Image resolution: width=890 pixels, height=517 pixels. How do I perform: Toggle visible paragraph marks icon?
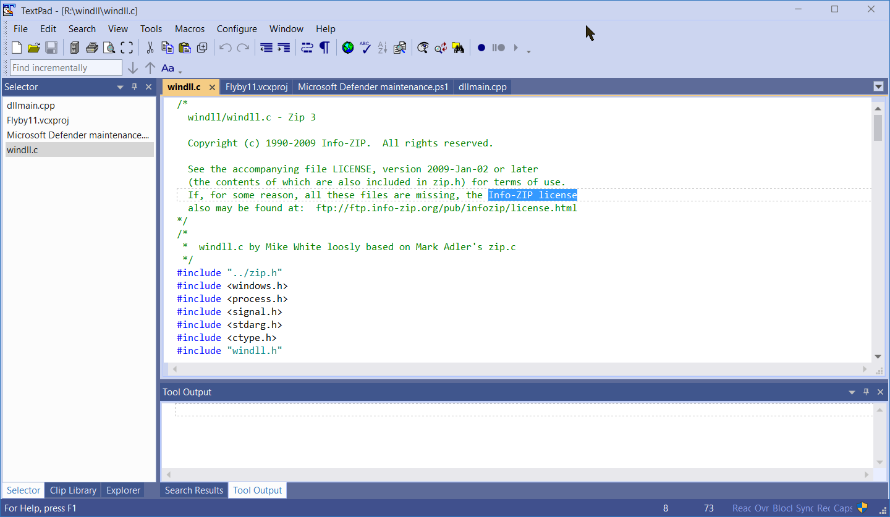(324, 48)
